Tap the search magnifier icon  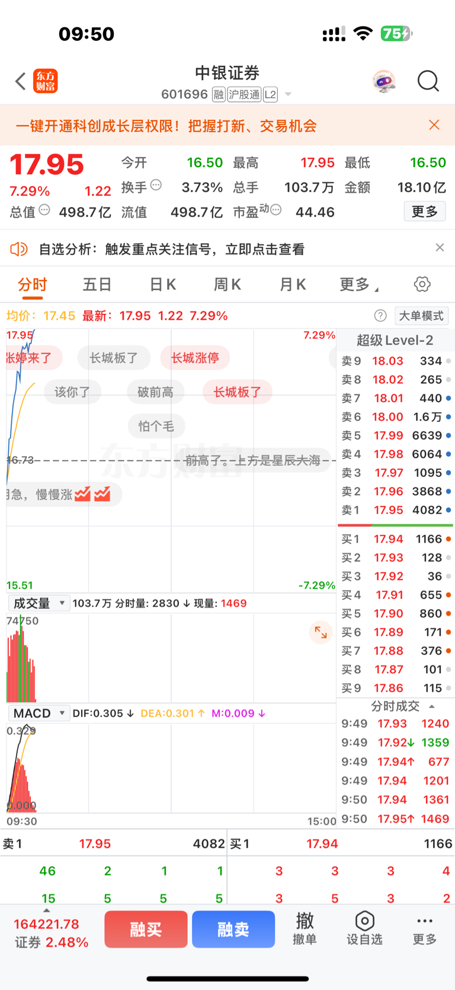428,81
